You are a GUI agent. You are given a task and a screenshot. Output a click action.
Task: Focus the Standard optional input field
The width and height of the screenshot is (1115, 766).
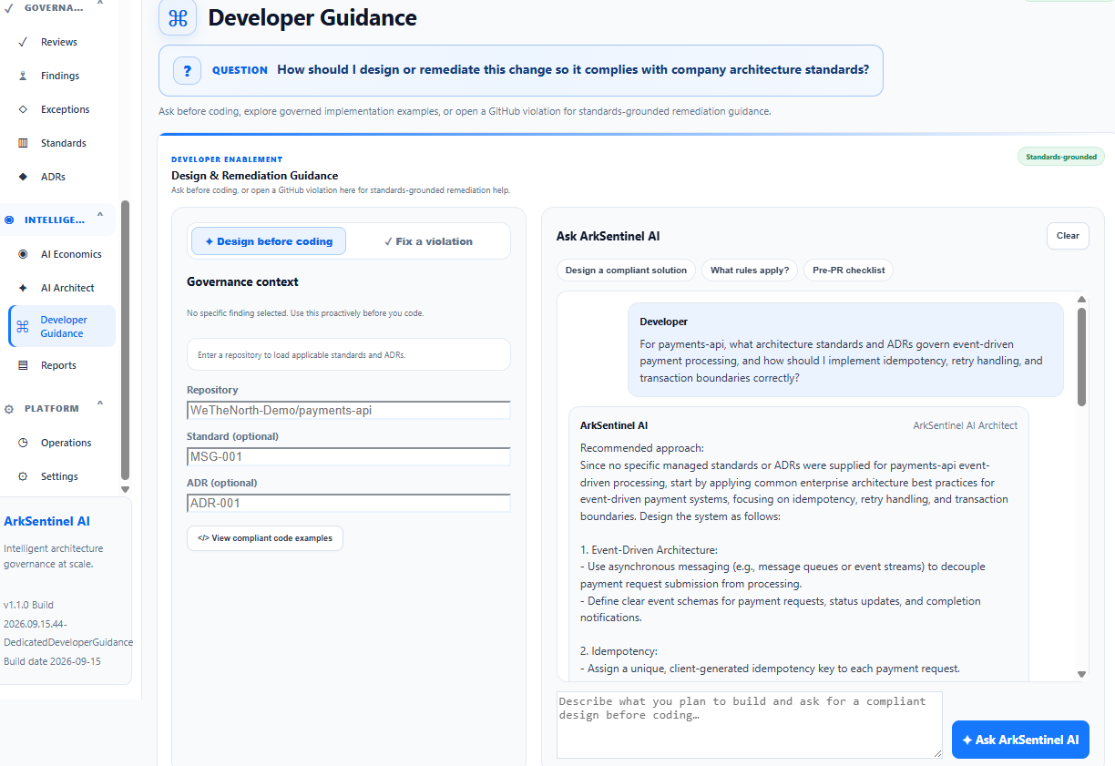pyautogui.click(x=349, y=456)
